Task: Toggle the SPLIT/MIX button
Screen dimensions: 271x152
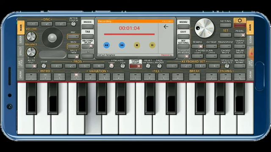Action: [x=73, y=56]
